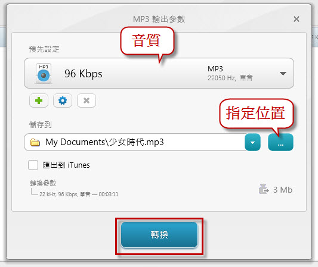Image resolution: width=318 pixels, height=267 pixels.
Task: Close the MP3 輸出參數 dialog
Action: [x=297, y=19]
